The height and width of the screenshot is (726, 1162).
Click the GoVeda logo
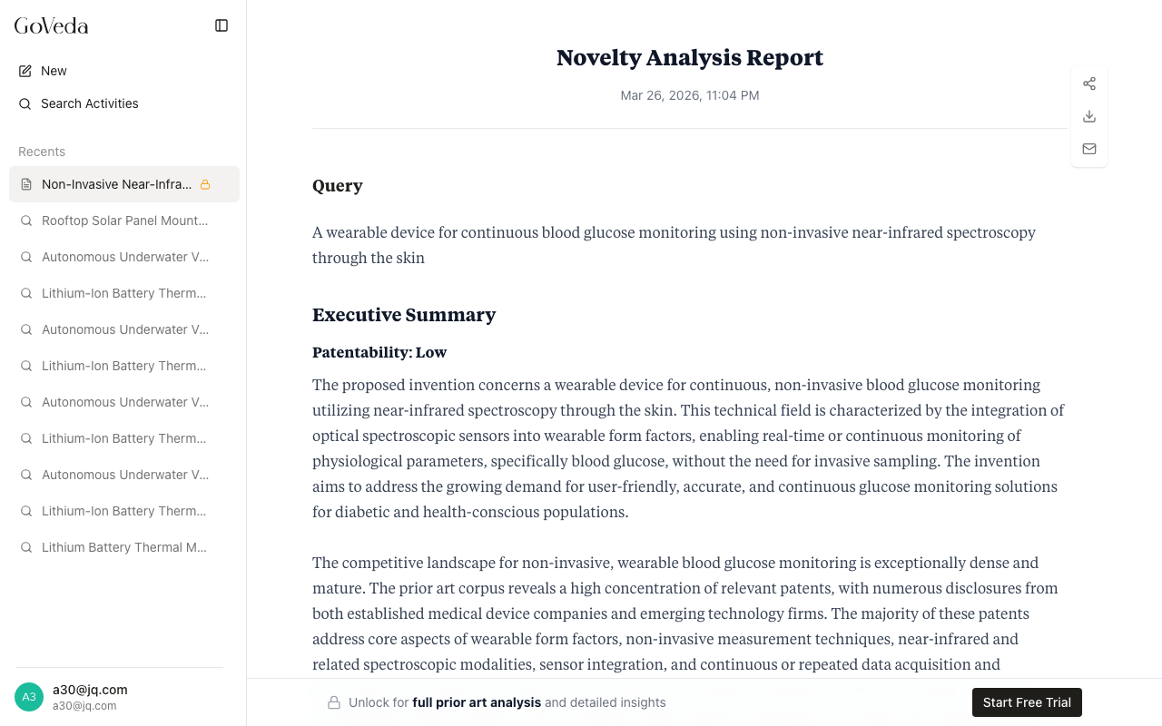pyautogui.click(x=52, y=25)
